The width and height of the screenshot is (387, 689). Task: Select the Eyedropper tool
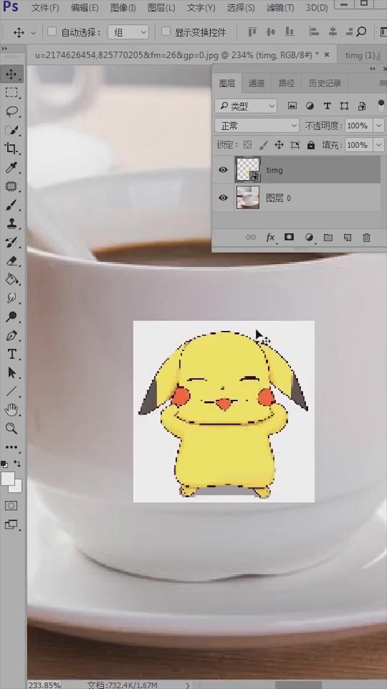click(x=12, y=167)
